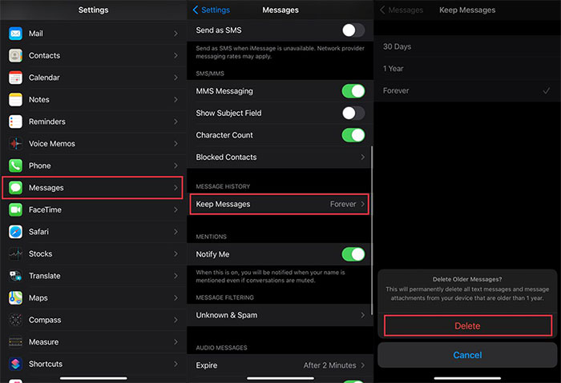The width and height of the screenshot is (561, 383).
Task: Open Calendar row chevron
Action: (x=176, y=78)
